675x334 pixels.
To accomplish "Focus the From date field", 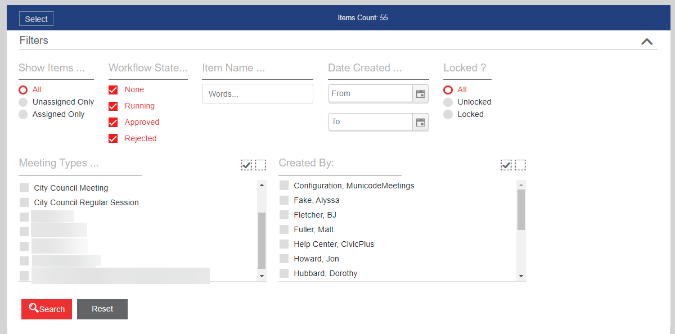I will [371, 94].
